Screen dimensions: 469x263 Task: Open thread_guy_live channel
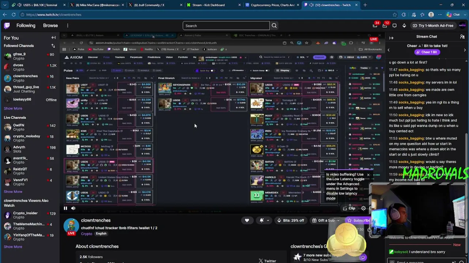30,89
